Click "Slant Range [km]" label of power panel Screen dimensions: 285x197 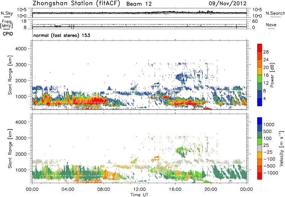coord(10,75)
